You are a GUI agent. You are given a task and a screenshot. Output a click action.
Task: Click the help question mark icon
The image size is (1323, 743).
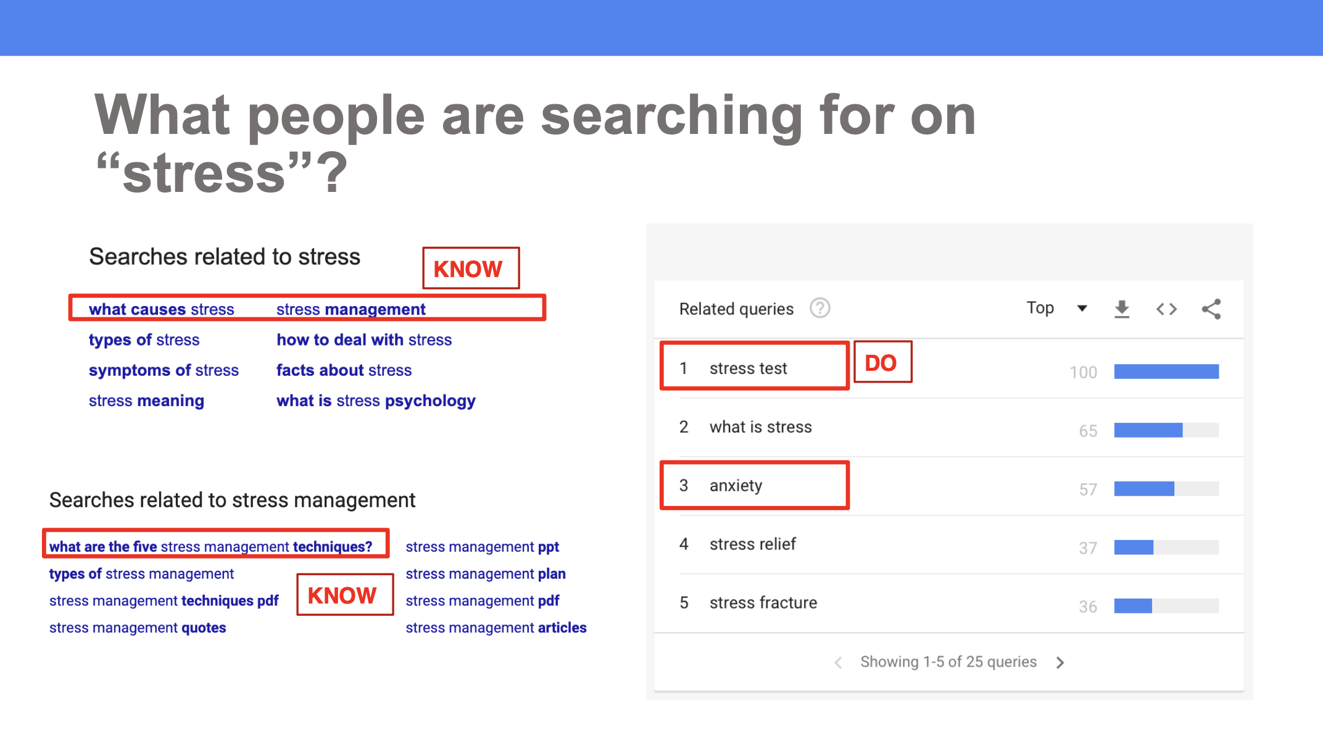(x=819, y=308)
